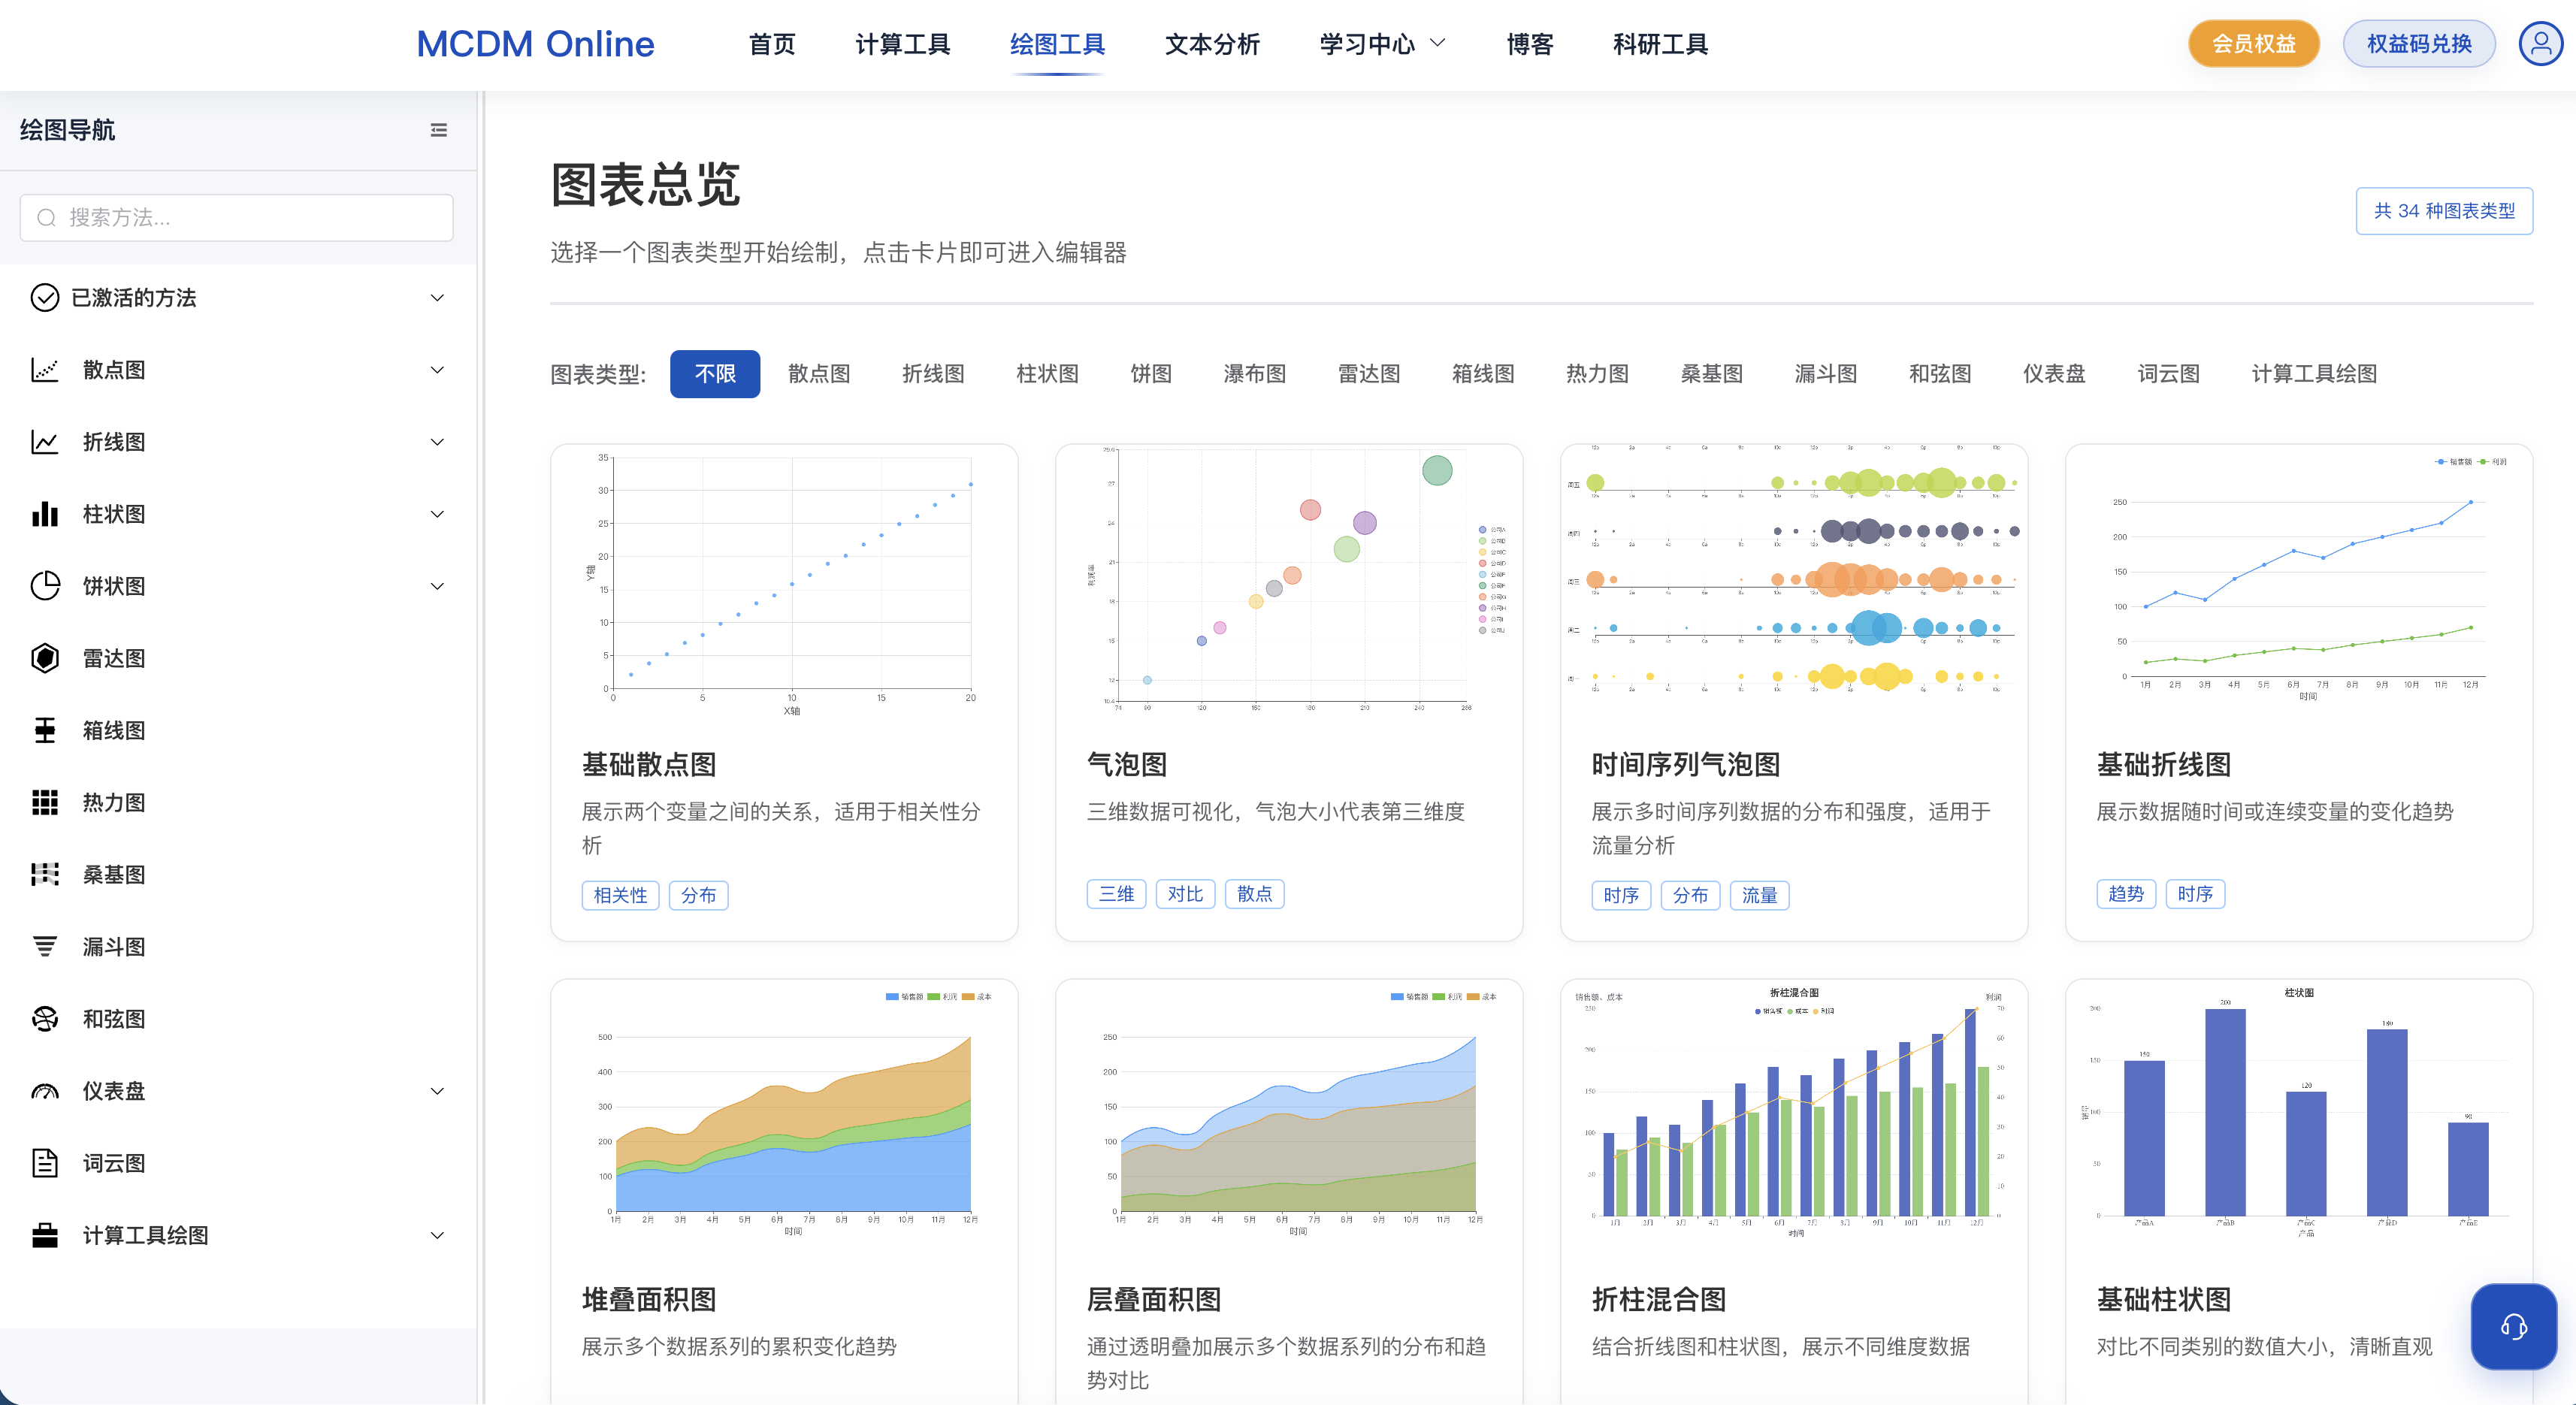Click the 已激活的方法 checkmark circle icon
Viewport: 2576px width, 1405px height.
pyautogui.click(x=44, y=298)
